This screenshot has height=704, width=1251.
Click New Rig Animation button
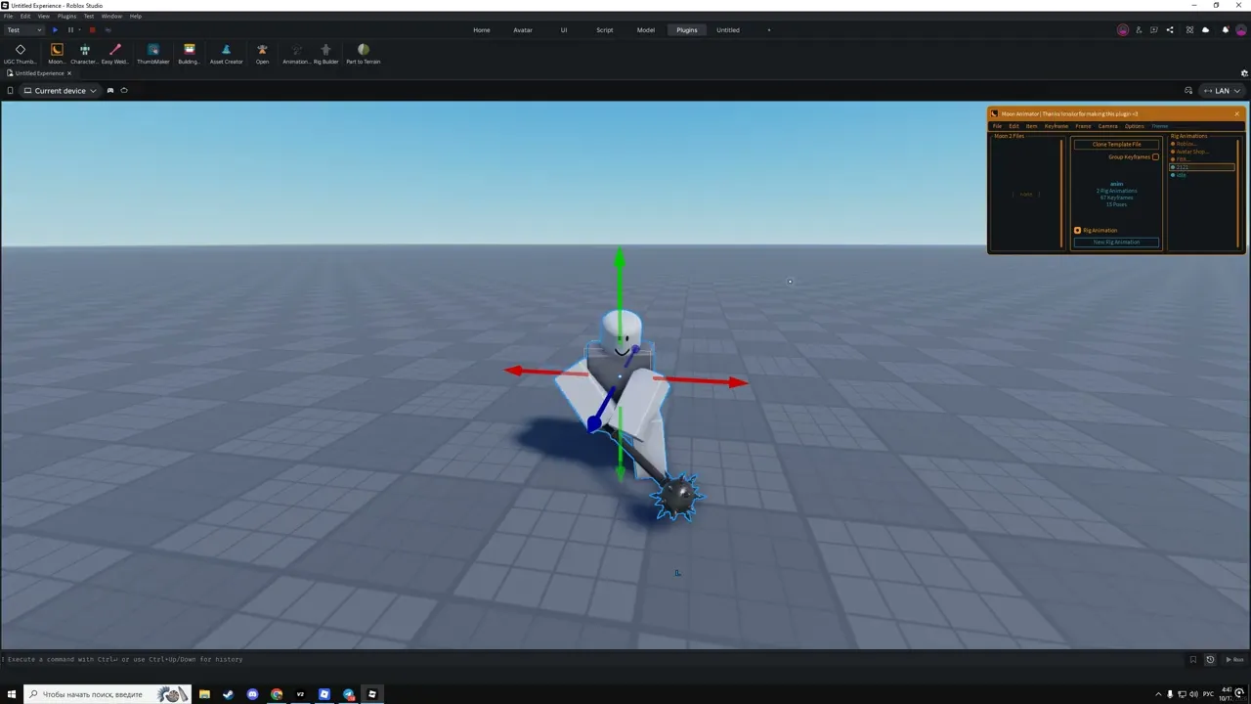point(1116,242)
